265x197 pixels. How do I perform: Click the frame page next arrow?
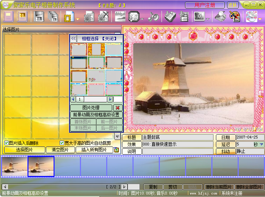click(x=110, y=99)
